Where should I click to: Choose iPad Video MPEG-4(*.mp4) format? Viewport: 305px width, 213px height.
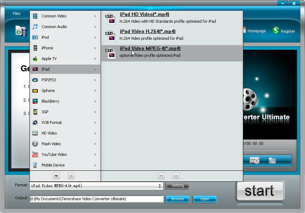172,53
